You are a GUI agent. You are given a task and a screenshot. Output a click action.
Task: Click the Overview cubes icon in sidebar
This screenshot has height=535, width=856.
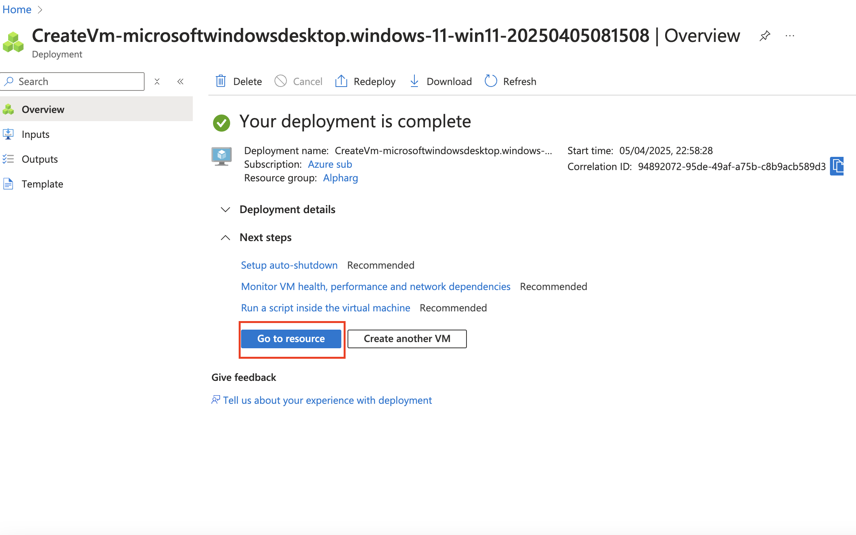pos(8,109)
